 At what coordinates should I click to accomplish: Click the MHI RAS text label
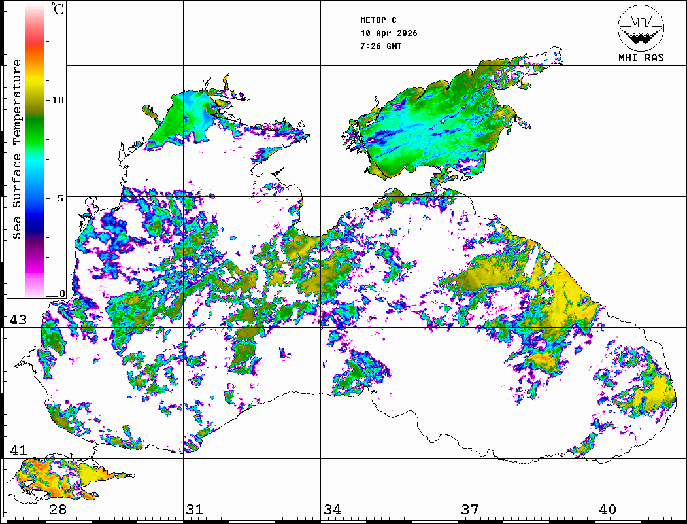click(x=641, y=58)
